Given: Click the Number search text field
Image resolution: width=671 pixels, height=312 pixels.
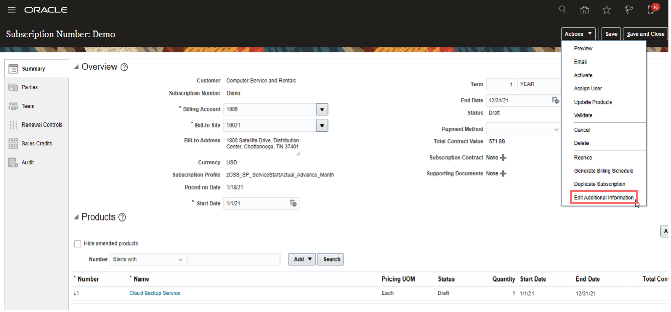Looking at the screenshot, I should pos(234,259).
